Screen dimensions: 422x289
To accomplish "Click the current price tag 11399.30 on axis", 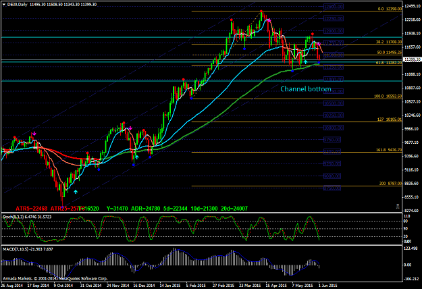I will [412, 59].
